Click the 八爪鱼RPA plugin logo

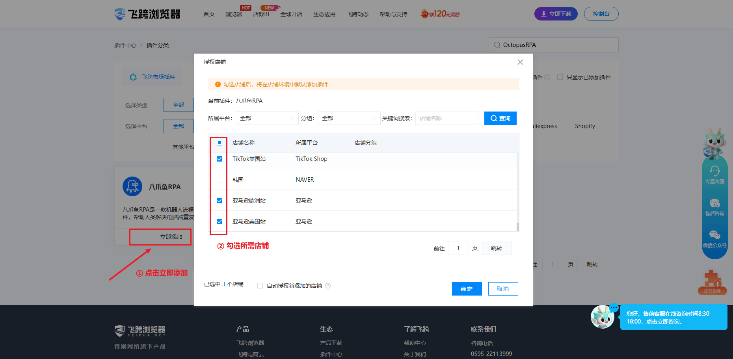132,186
